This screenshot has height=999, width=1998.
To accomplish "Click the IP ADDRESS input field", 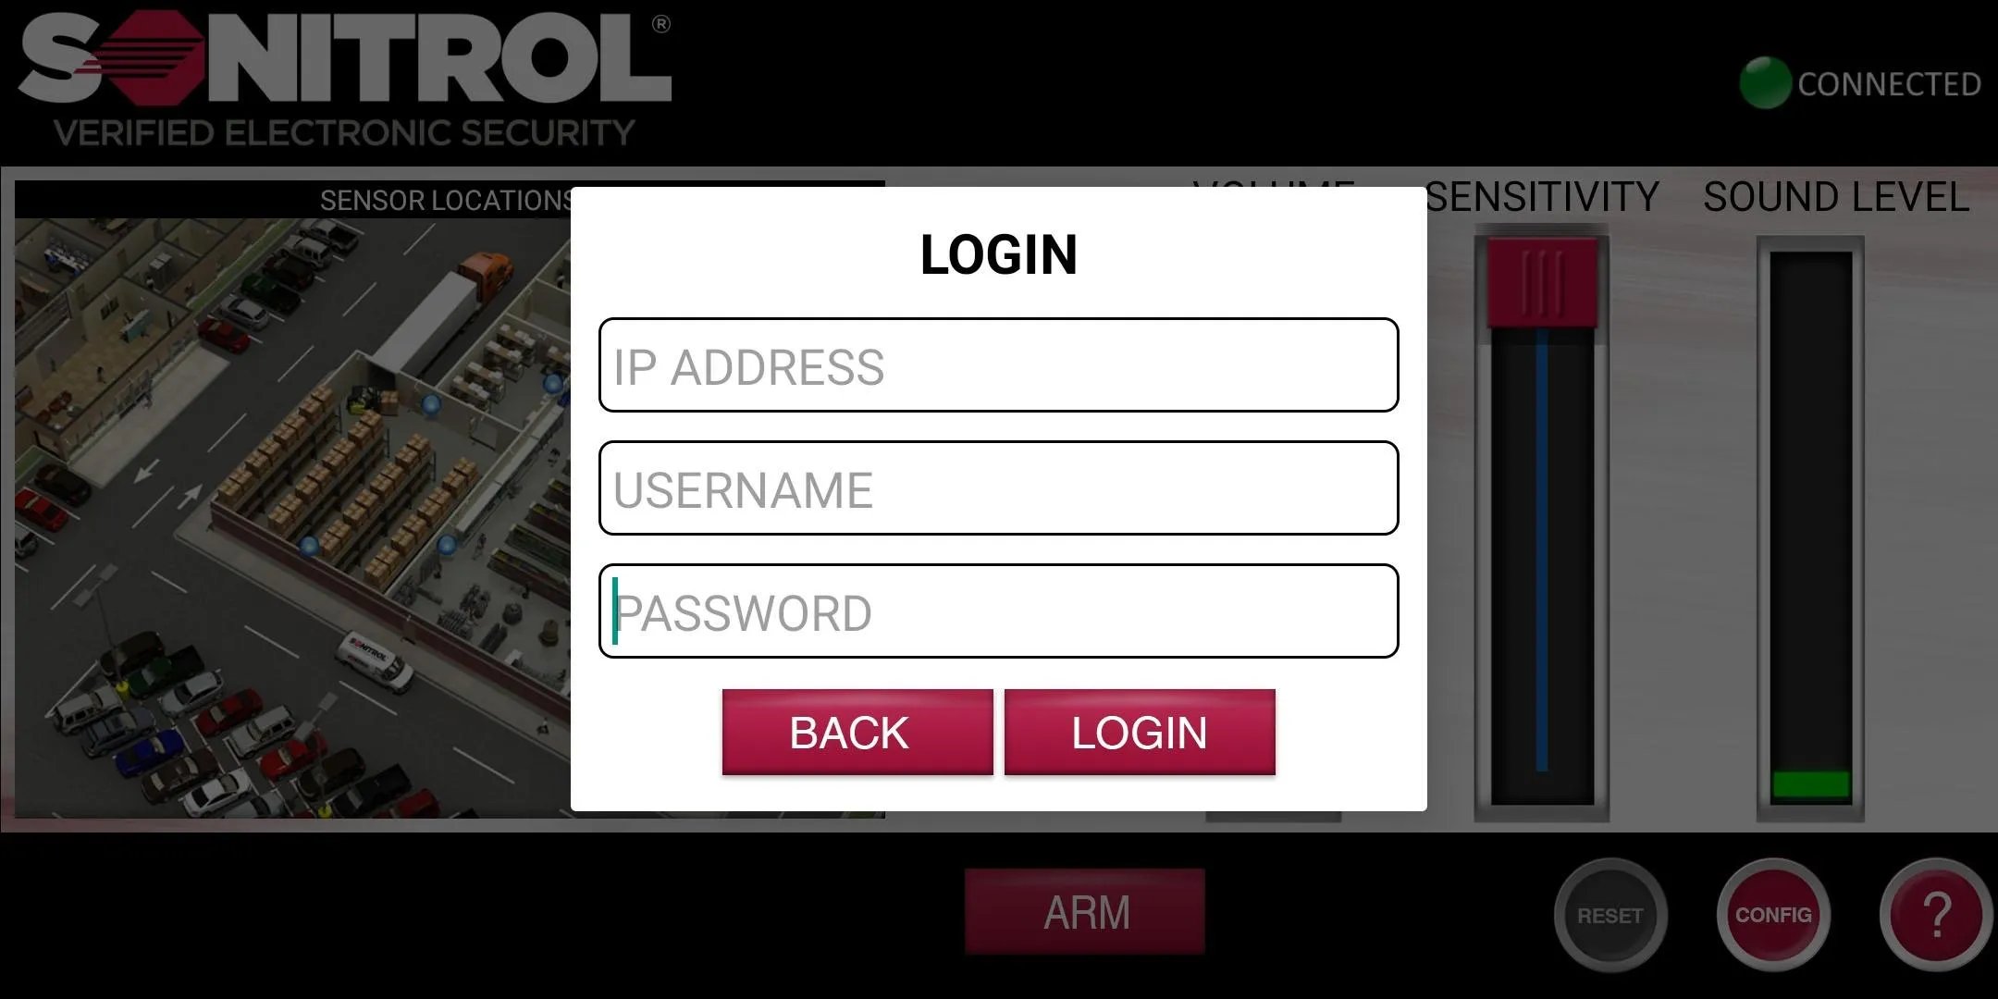I will [999, 367].
